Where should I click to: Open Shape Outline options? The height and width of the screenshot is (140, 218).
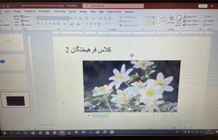point(192,21)
